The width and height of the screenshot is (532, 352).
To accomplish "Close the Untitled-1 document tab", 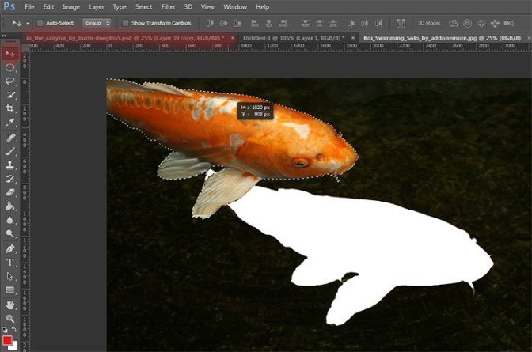I will (353, 38).
